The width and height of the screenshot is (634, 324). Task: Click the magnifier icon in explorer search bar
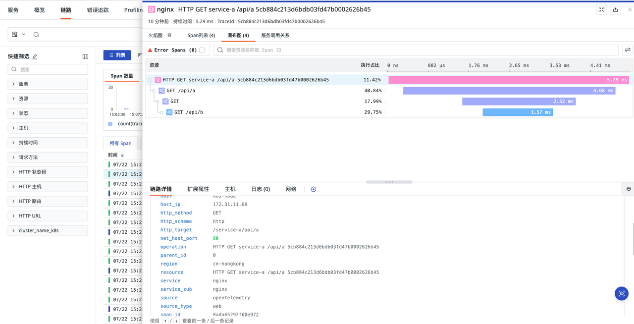tap(36, 34)
